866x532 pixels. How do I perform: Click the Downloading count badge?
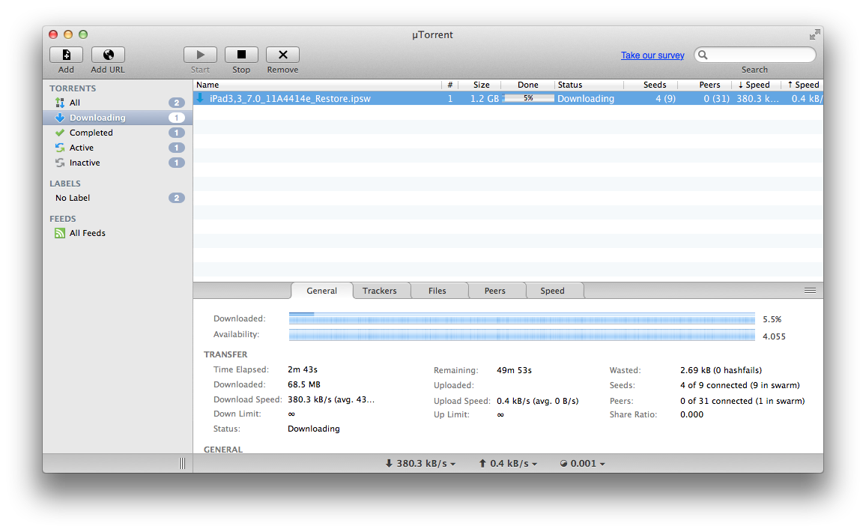tap(177, 118)
